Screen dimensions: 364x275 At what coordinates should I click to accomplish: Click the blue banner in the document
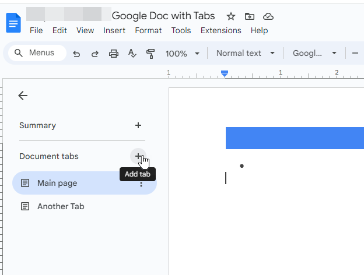[295, 138]
